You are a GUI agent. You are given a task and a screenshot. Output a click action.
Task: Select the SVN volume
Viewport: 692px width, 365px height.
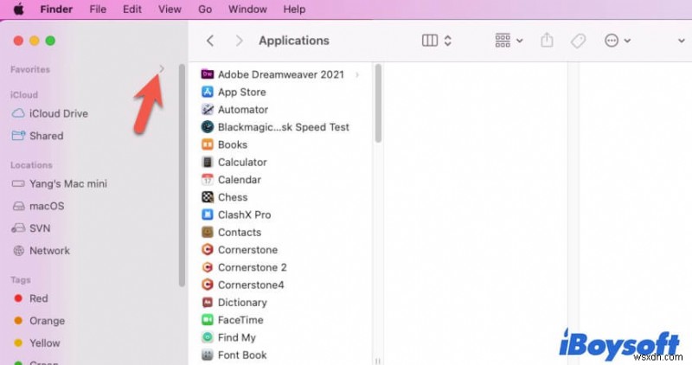coord(30,228)
